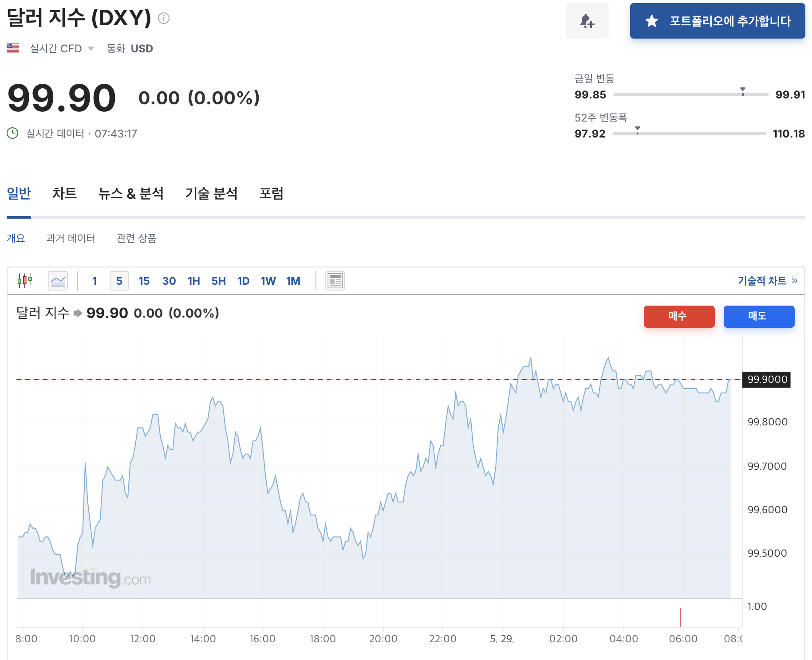812x660 pixels.
Task: Select the area chart type icon
Action: pos(58,281)
